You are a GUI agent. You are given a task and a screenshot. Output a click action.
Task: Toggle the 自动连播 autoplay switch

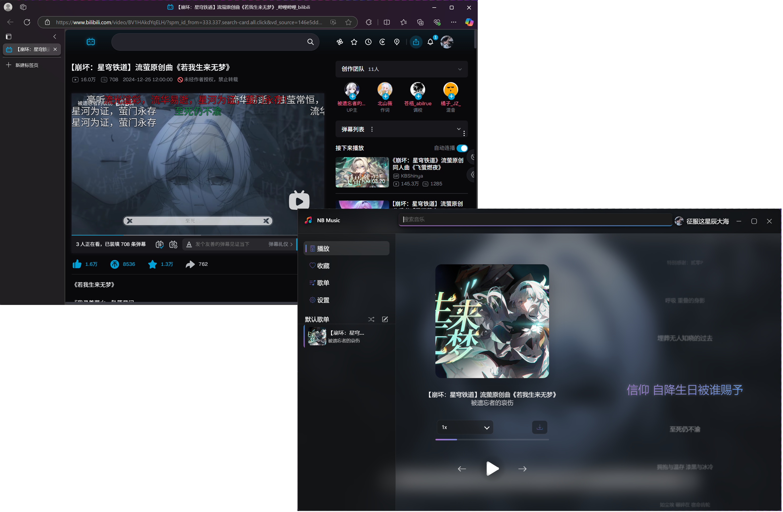pyautogui.click(x=463, y=148)
